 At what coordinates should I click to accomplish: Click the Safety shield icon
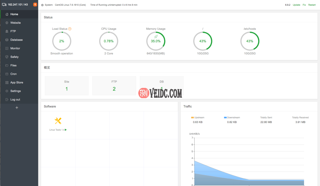coord(7,57)
